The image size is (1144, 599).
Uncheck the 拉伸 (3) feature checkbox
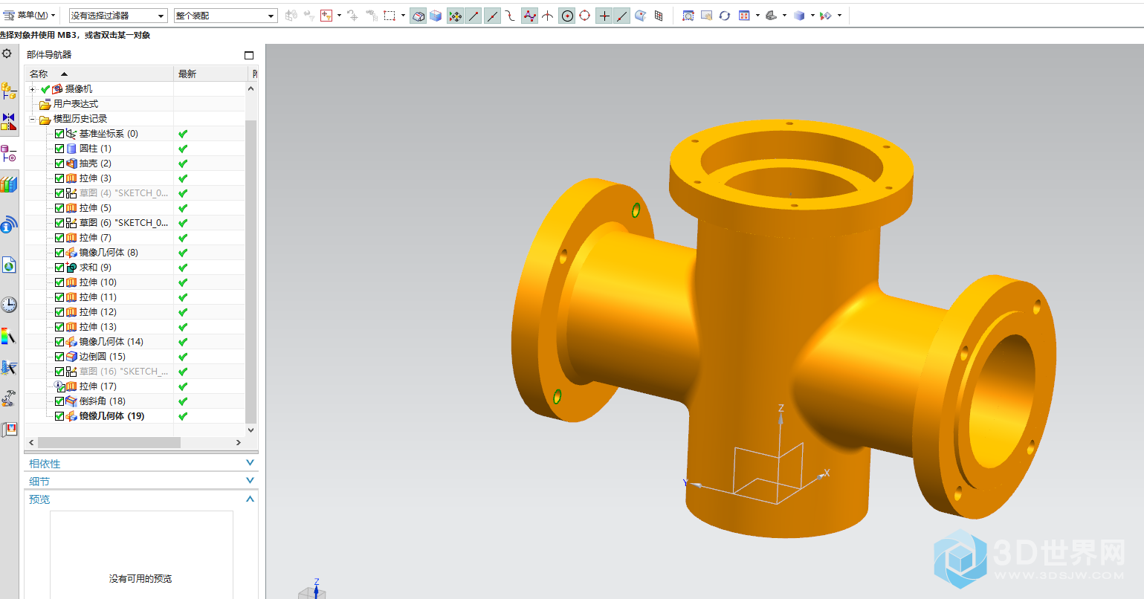(x=59, y=178)
